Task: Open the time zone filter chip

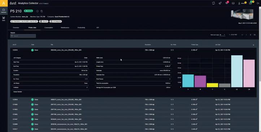Action: tap(44, 21)
